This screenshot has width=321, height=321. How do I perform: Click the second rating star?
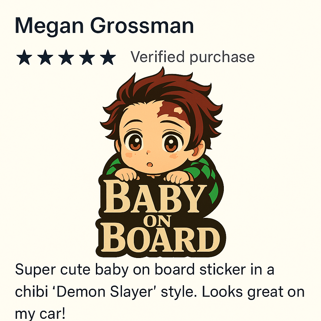click(x=45, y=57)
